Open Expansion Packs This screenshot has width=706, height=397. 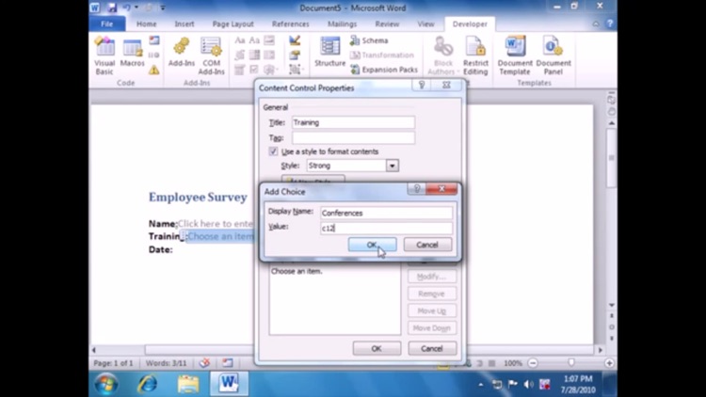pos(384,70)
